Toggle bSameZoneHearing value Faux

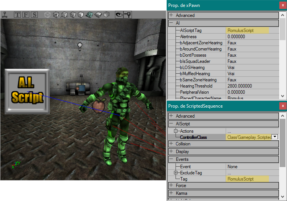click(232, 80)
